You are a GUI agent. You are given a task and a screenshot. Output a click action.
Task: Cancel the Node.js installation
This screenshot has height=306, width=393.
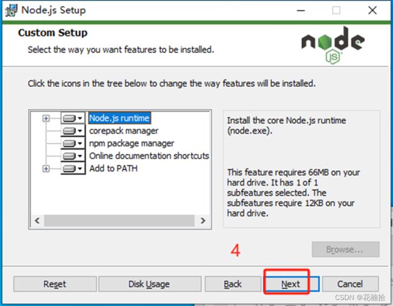click(x=350, y=284)
